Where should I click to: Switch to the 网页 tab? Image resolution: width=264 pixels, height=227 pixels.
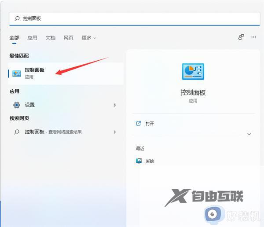[68, 38]
